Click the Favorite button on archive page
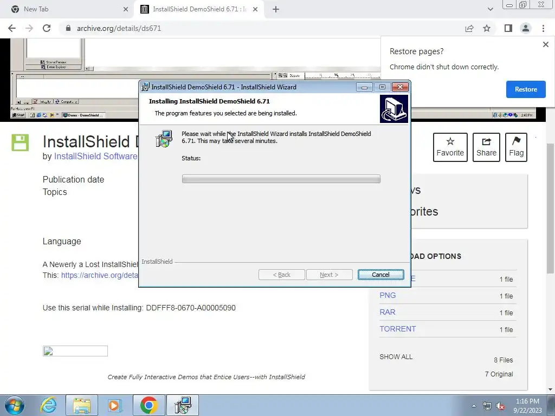The height and width of the screenshot is (416, 555). (450, 147)
